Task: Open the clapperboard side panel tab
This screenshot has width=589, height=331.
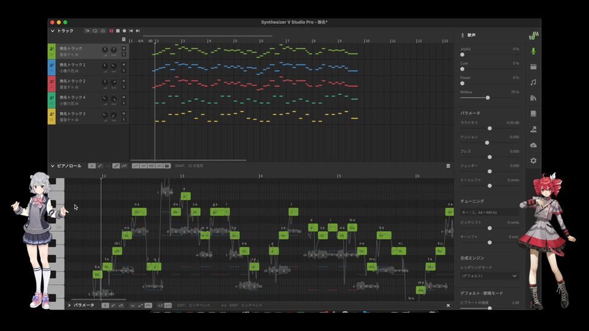Action: pyautogui.click(x=533, y=67)
